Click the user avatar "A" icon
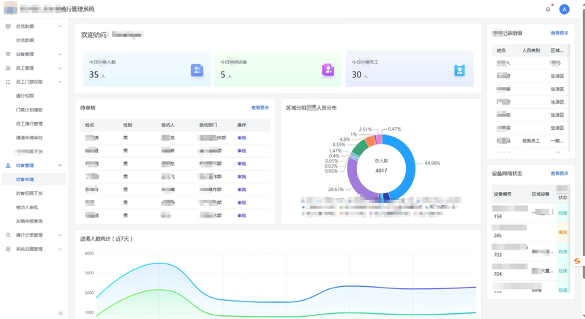Viewport: 585px width, 319px height. (x=564, y=9)
